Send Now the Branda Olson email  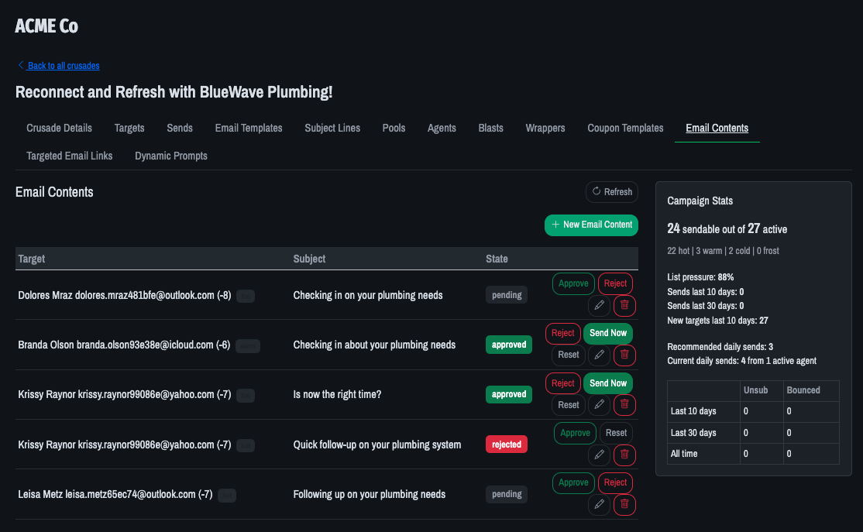(607, 333)
